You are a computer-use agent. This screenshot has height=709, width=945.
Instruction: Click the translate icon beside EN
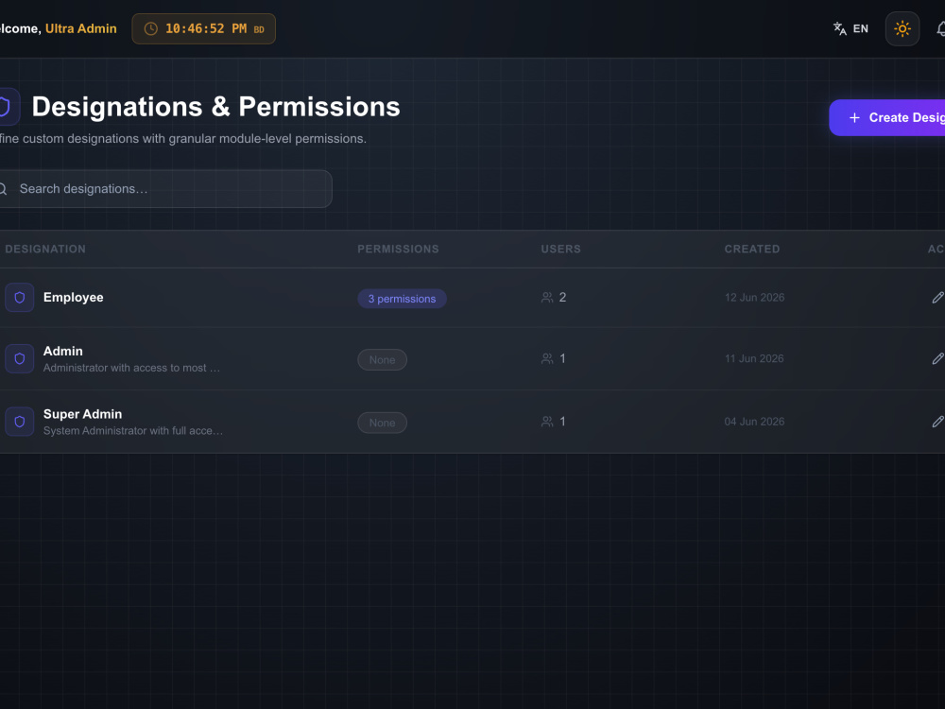click(x=839, y=28)
